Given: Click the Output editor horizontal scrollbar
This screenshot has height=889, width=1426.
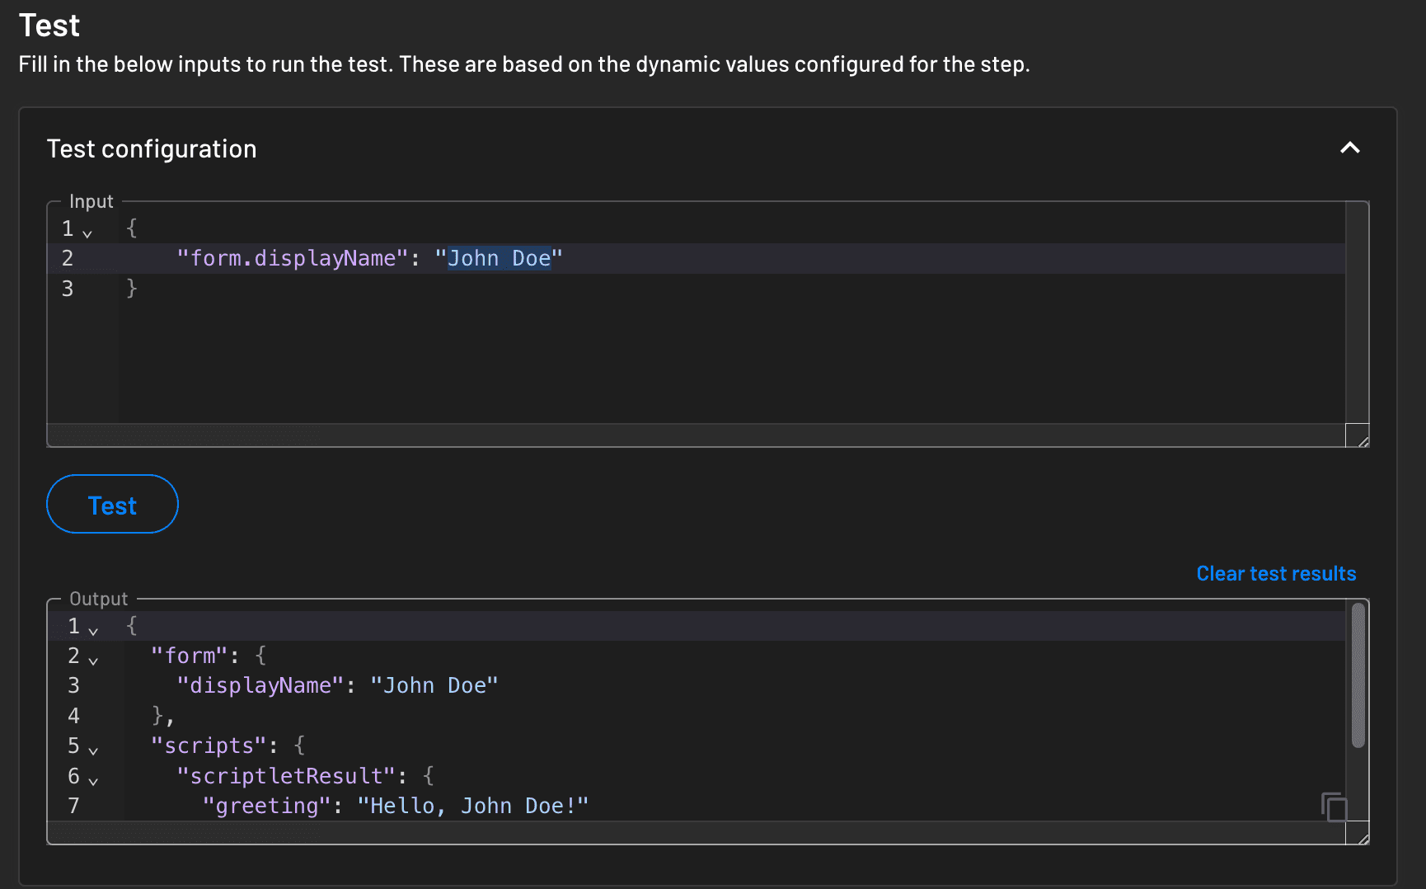Looking at the screenshot, I should (697, 832).
